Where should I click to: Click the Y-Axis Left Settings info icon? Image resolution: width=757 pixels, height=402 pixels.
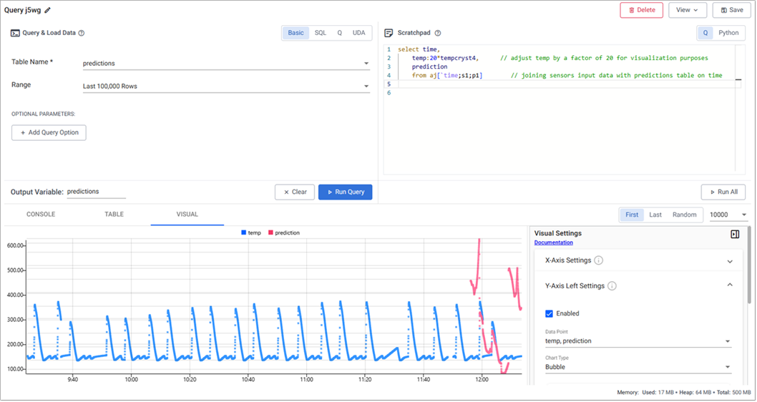pyautogui.click(x=612, y=286)
